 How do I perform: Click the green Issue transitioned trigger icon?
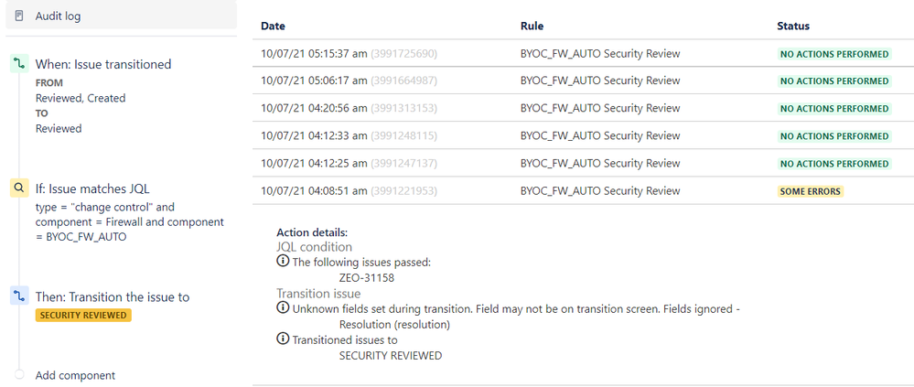coord(19,64)
